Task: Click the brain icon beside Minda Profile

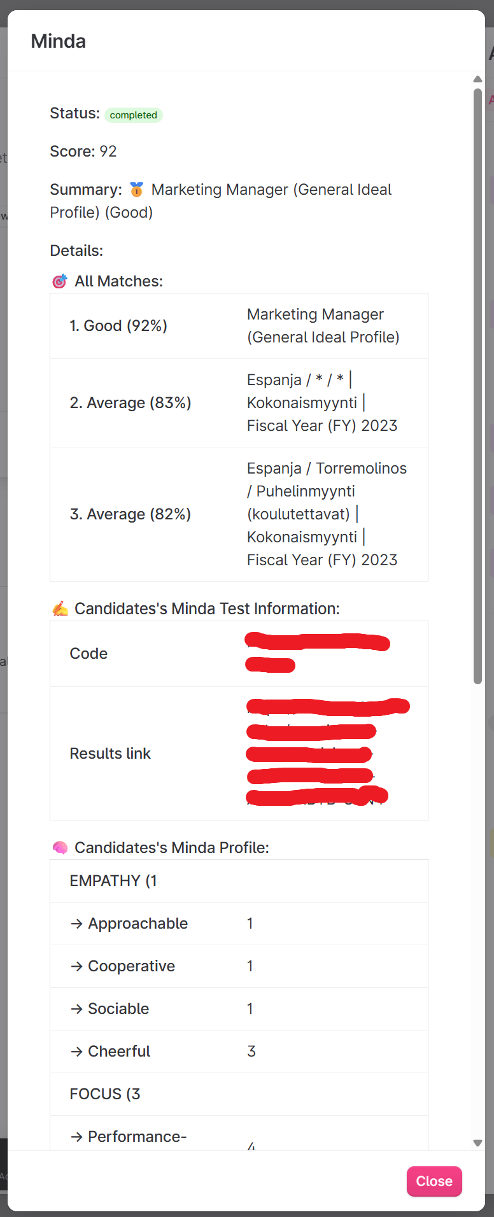Action: [x=60, y=848]
